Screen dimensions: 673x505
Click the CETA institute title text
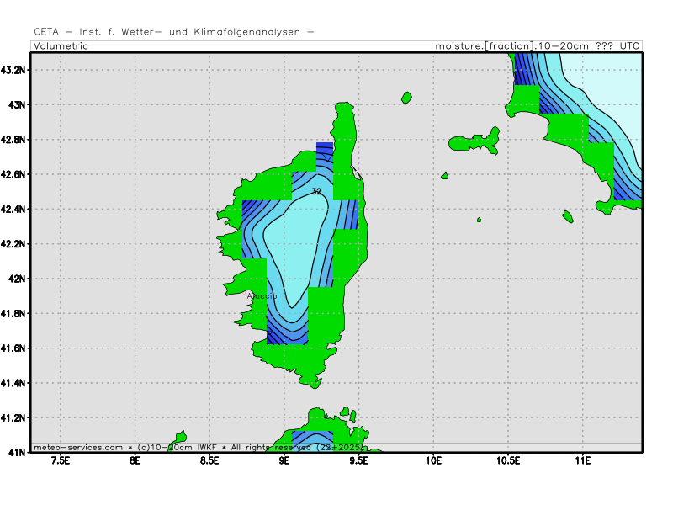pos(174,32)
